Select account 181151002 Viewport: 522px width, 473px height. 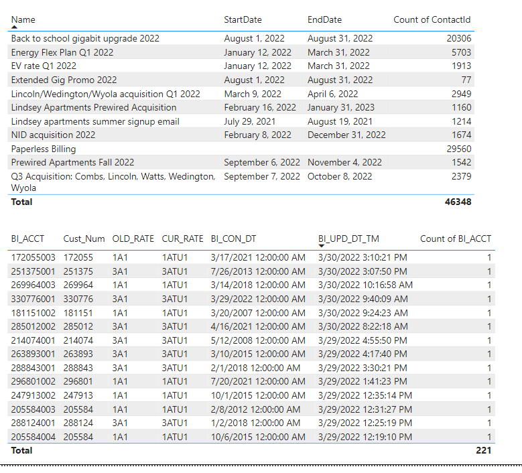[34, 314]
